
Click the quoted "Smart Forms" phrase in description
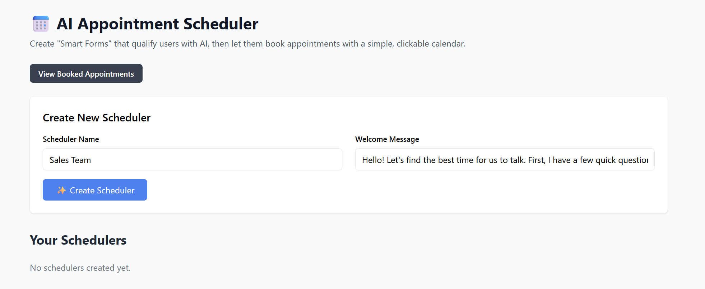point(84,44)
